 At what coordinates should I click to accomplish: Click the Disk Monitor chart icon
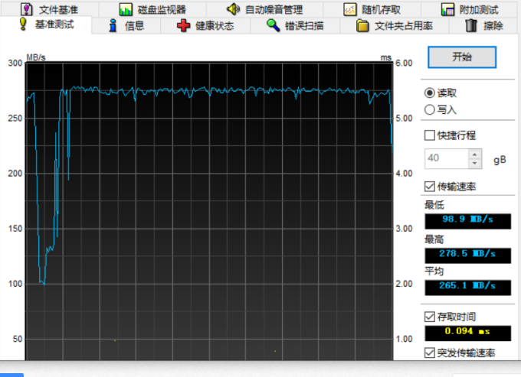pyautogui.click(x=126, y=10)
